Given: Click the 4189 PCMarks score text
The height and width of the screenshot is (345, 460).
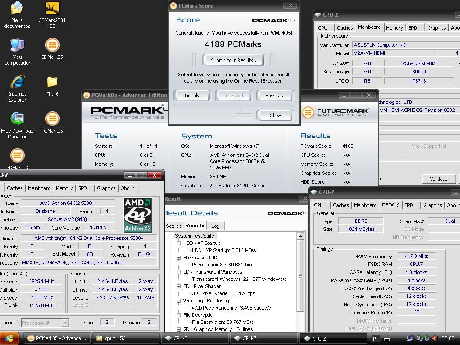Looking at the screenshot, I should 233,44.
